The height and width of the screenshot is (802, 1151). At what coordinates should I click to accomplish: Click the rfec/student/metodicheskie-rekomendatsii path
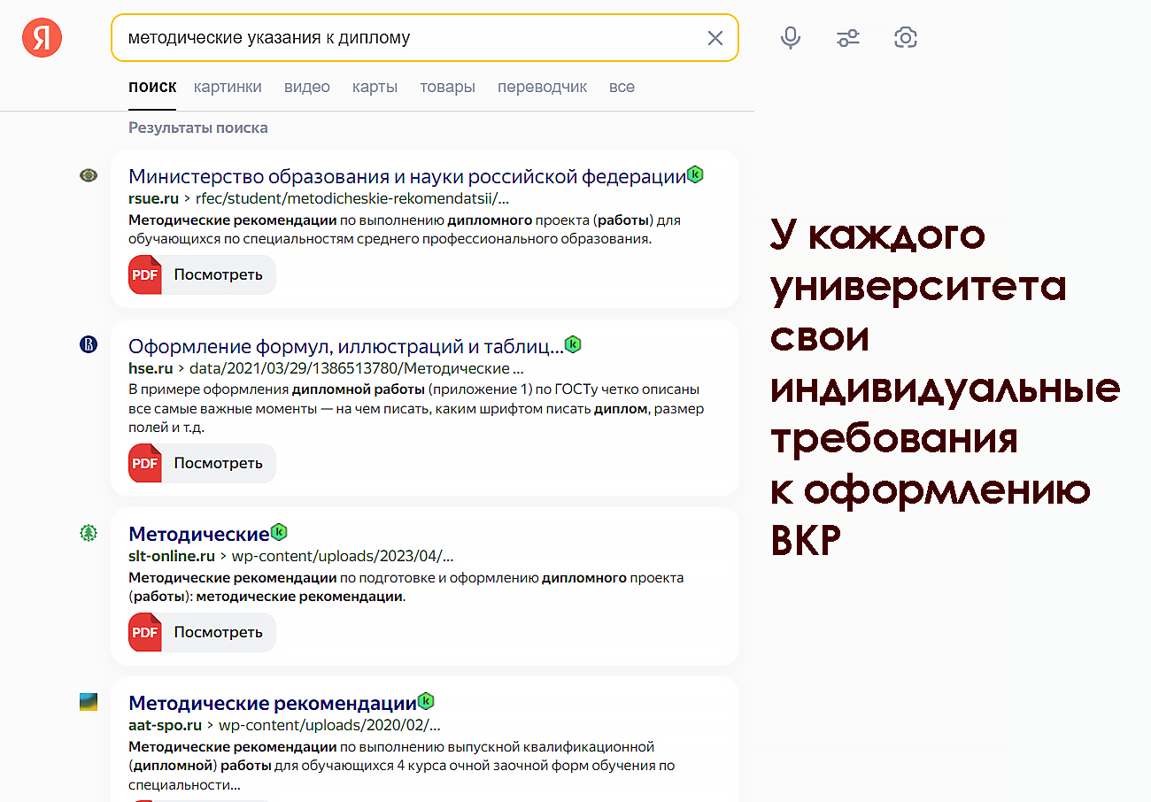352,198
